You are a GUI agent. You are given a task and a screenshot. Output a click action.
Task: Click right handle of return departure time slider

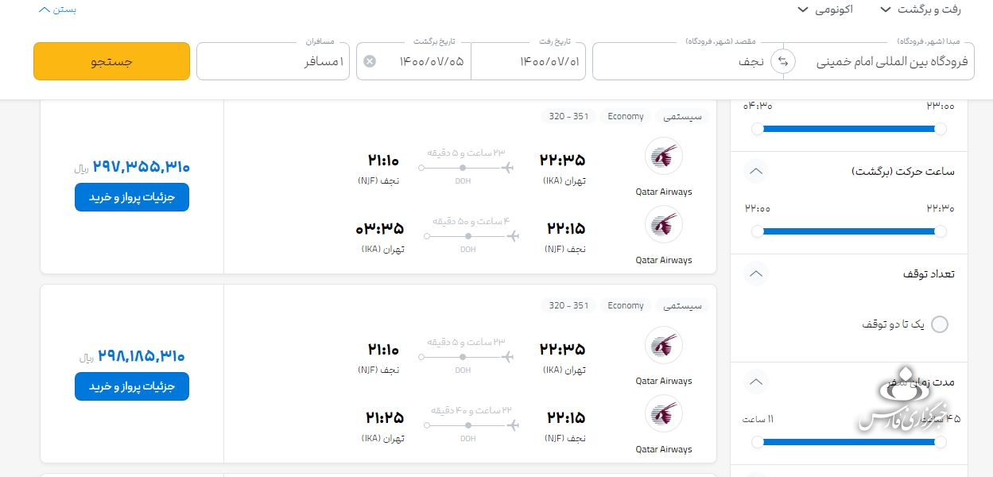coord(941,231)
